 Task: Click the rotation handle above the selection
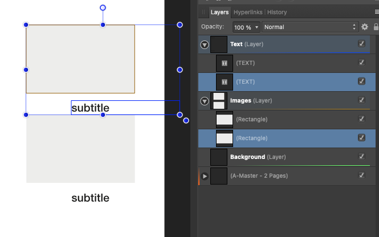pyautogui.click(x=103, y=8)
